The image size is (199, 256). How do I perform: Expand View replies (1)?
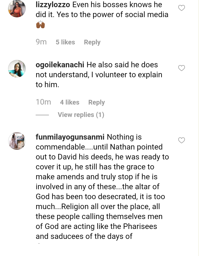coord(81,115)
